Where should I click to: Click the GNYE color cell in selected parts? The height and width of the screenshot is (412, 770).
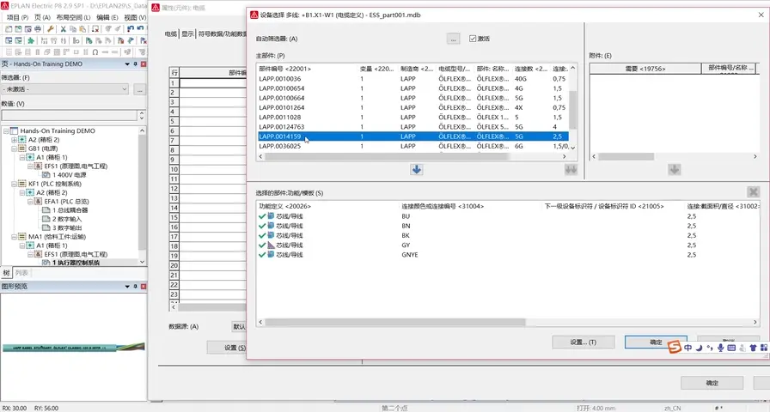pos(410,255)
